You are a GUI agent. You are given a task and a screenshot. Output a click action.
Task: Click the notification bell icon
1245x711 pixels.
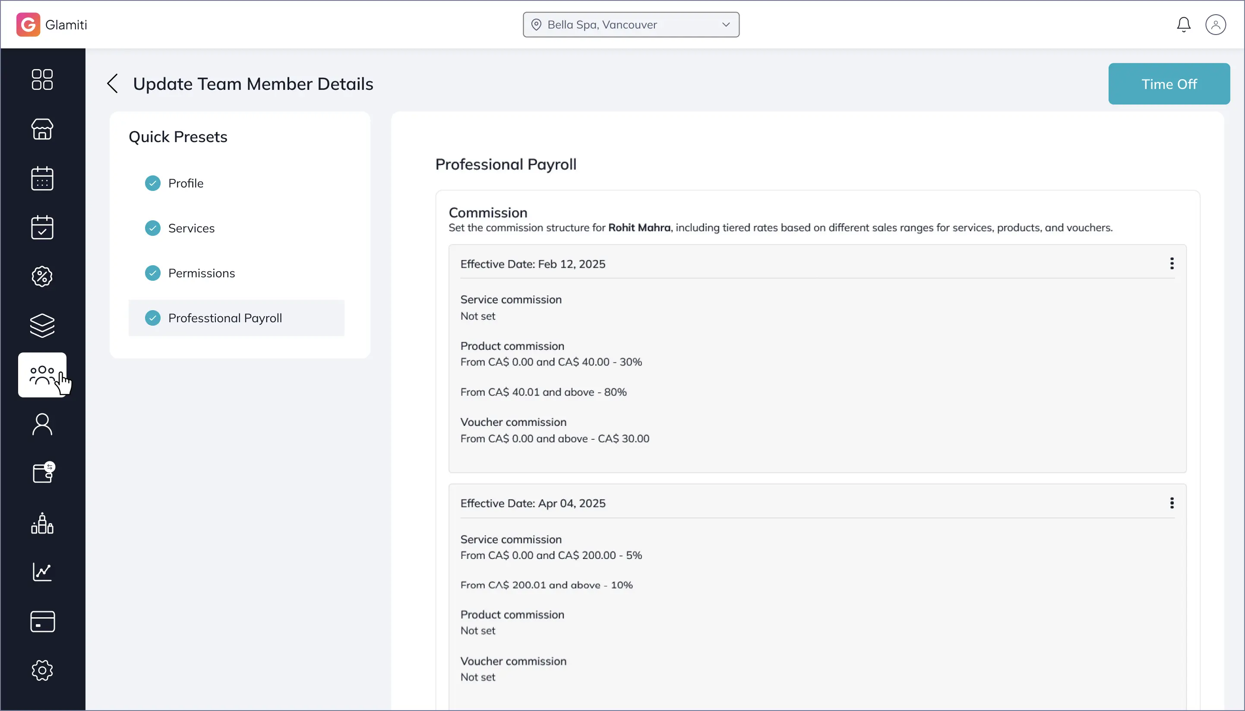click(1184, 25)
